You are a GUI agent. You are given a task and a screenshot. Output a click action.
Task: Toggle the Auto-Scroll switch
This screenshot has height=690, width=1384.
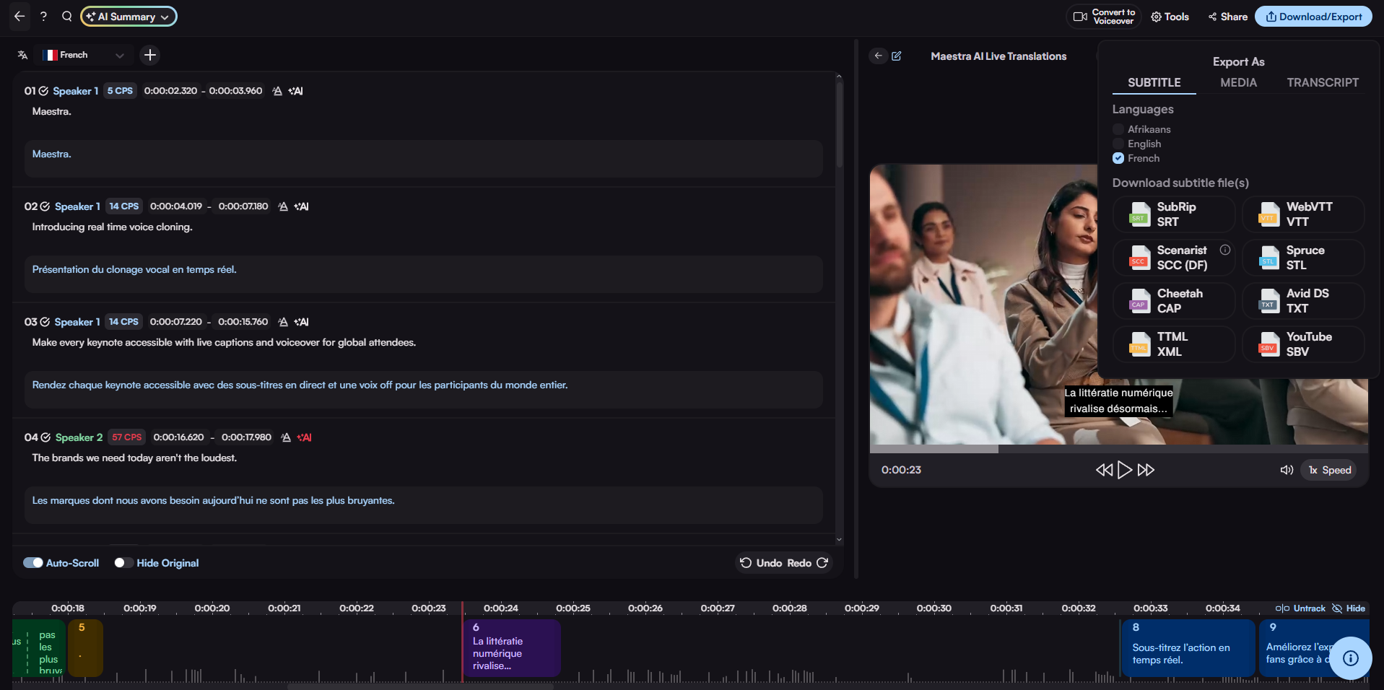(33, 563)
